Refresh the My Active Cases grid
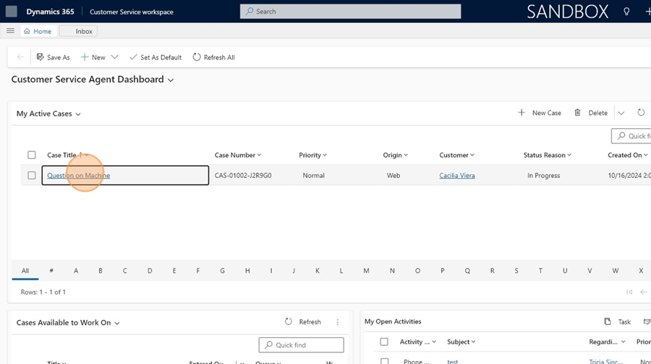Viewport: 651px width, 364px height. click(641, 113)
